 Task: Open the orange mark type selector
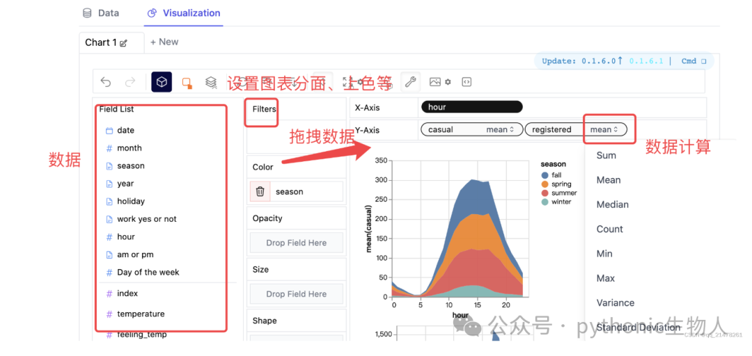click(x=187, y=83)
